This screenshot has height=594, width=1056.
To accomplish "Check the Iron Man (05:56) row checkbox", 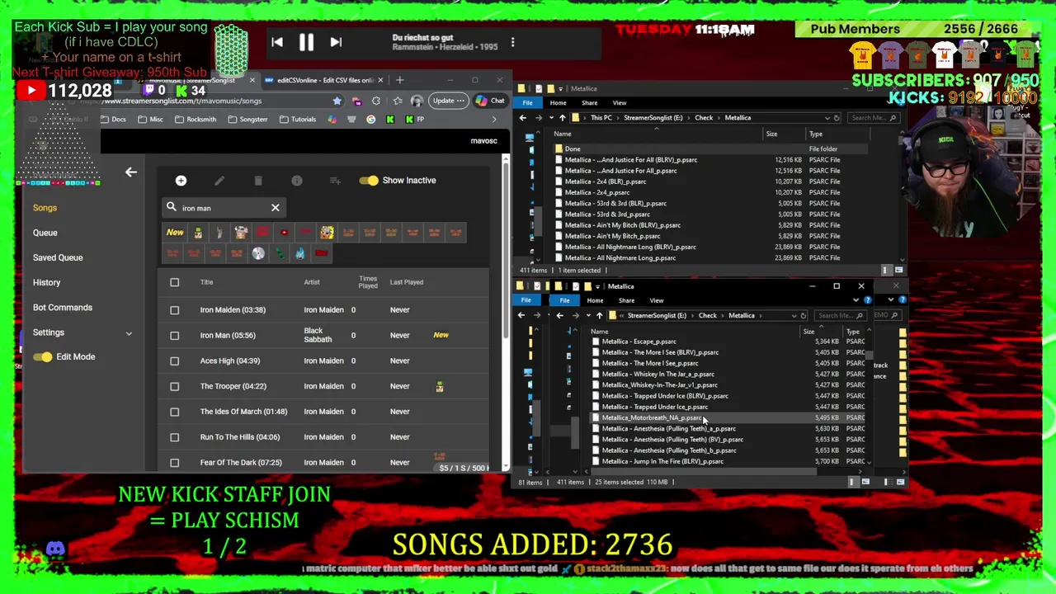I will (x=174, y=335).
